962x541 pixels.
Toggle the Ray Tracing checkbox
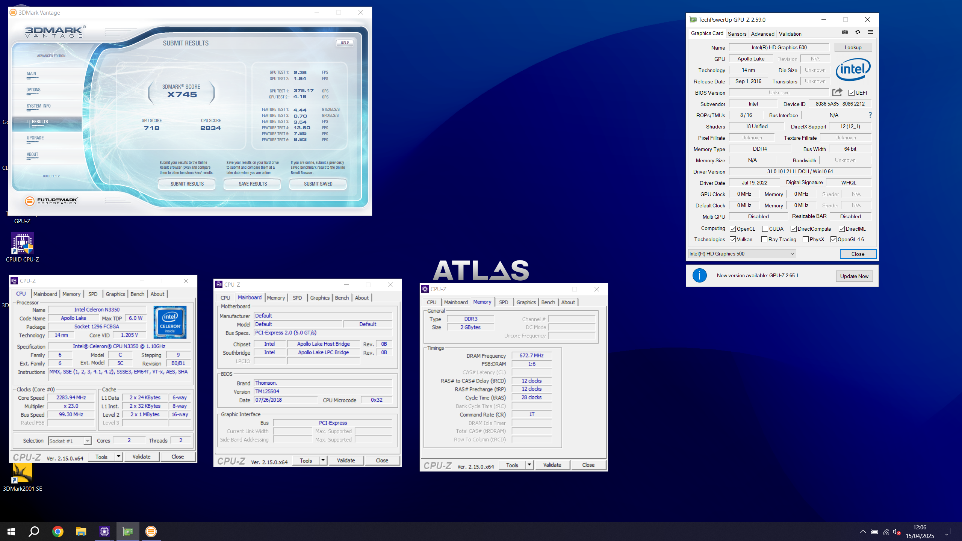(x=764, y=239)
